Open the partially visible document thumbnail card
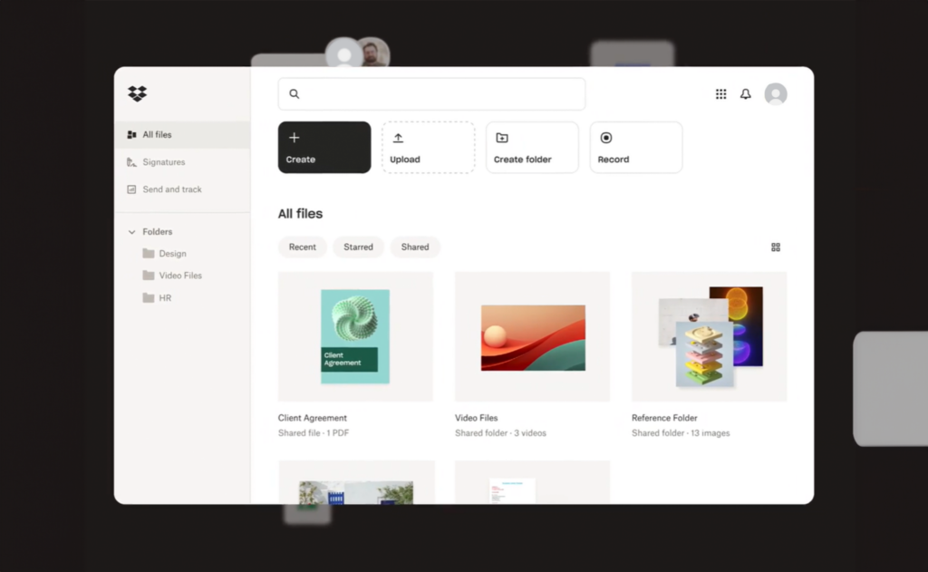 pyautogui.click(x=532, y=482)
